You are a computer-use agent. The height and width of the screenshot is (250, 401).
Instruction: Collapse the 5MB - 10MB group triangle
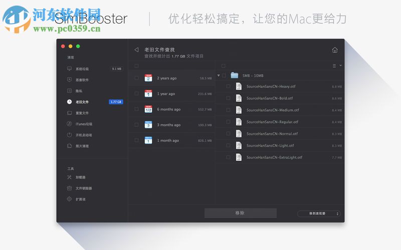pyautogui.click(x=219, y=75)
